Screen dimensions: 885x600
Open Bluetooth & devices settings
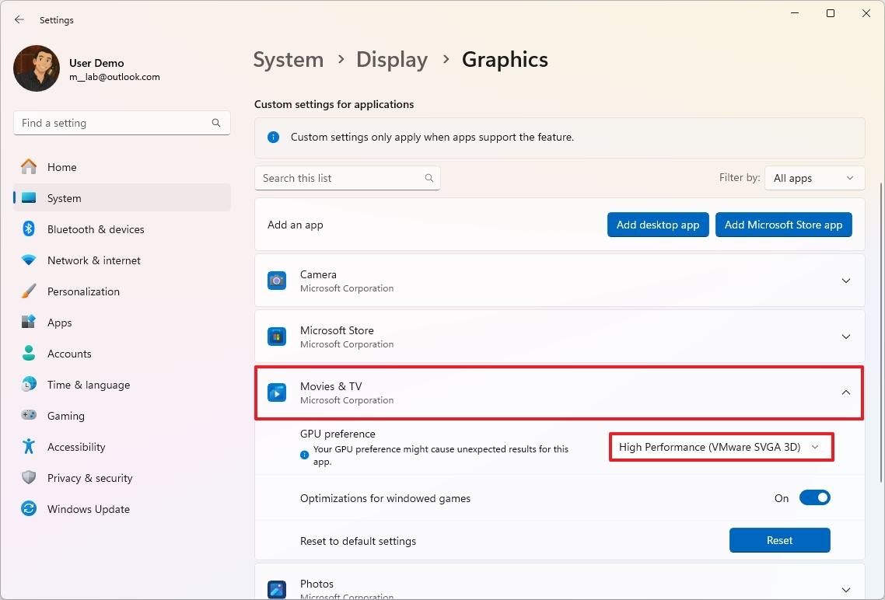pyautogui.click(x=122, y=229)
